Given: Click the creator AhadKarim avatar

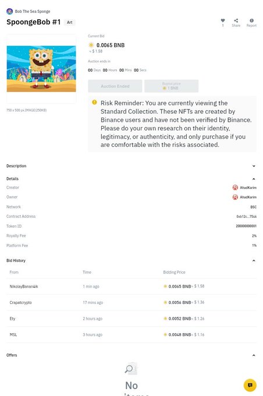Looking at the screenshot, I should click(x=235, y=188).
